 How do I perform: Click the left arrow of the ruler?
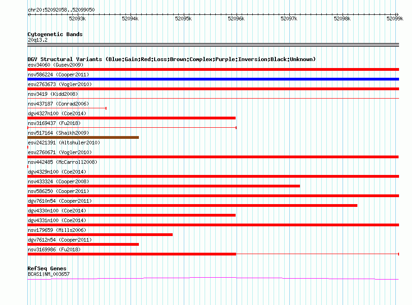point(29,14)
